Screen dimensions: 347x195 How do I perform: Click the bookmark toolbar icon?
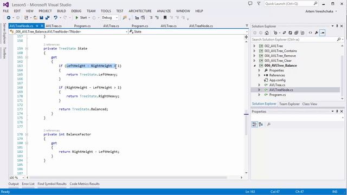pos(165,17)
